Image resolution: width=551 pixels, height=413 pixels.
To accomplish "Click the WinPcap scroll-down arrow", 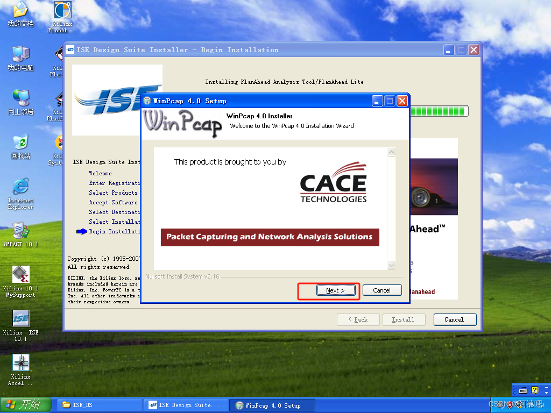I will pos(392,266).
